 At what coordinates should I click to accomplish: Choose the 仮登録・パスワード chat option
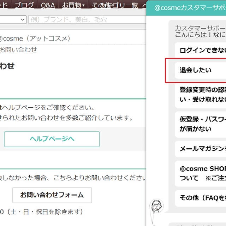point(201,124)
